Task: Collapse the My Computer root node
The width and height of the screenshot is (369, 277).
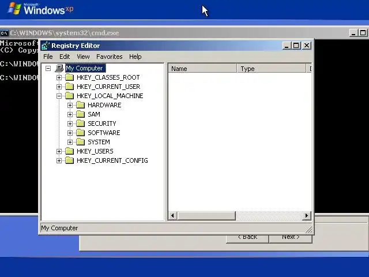Action: point(48,68)
